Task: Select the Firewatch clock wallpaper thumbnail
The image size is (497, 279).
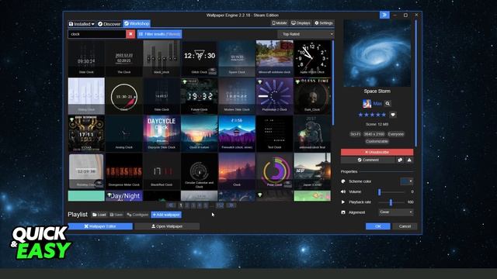Action: 237,133
